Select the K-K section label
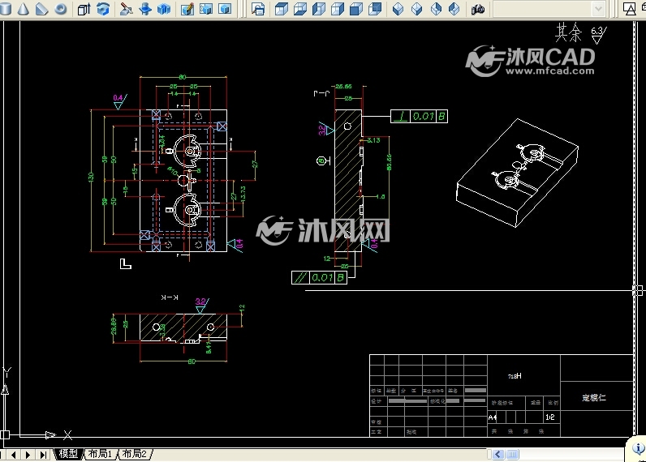 click(170, 297)
